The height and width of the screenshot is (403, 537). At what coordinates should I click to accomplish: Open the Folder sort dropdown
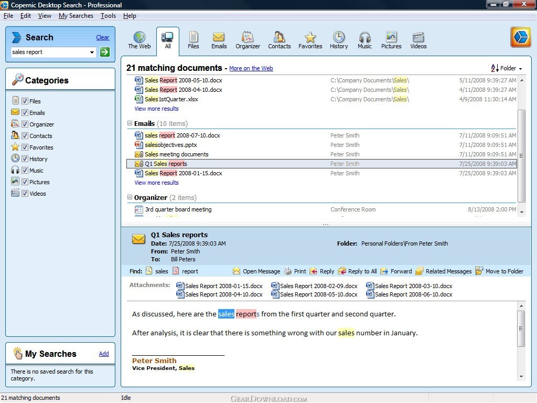point(507,68)
